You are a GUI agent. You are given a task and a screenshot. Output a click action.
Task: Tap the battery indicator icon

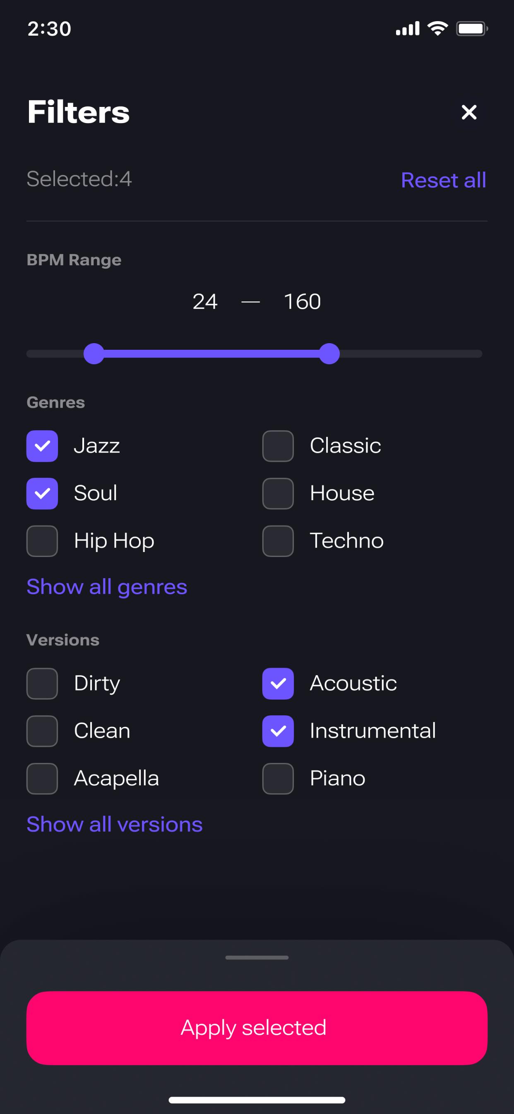point(471,29)
